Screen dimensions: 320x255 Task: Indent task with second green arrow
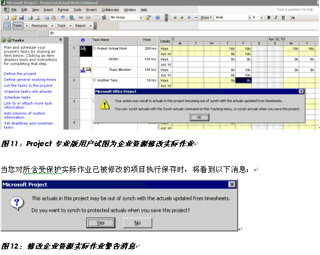[x=182, y=17]
